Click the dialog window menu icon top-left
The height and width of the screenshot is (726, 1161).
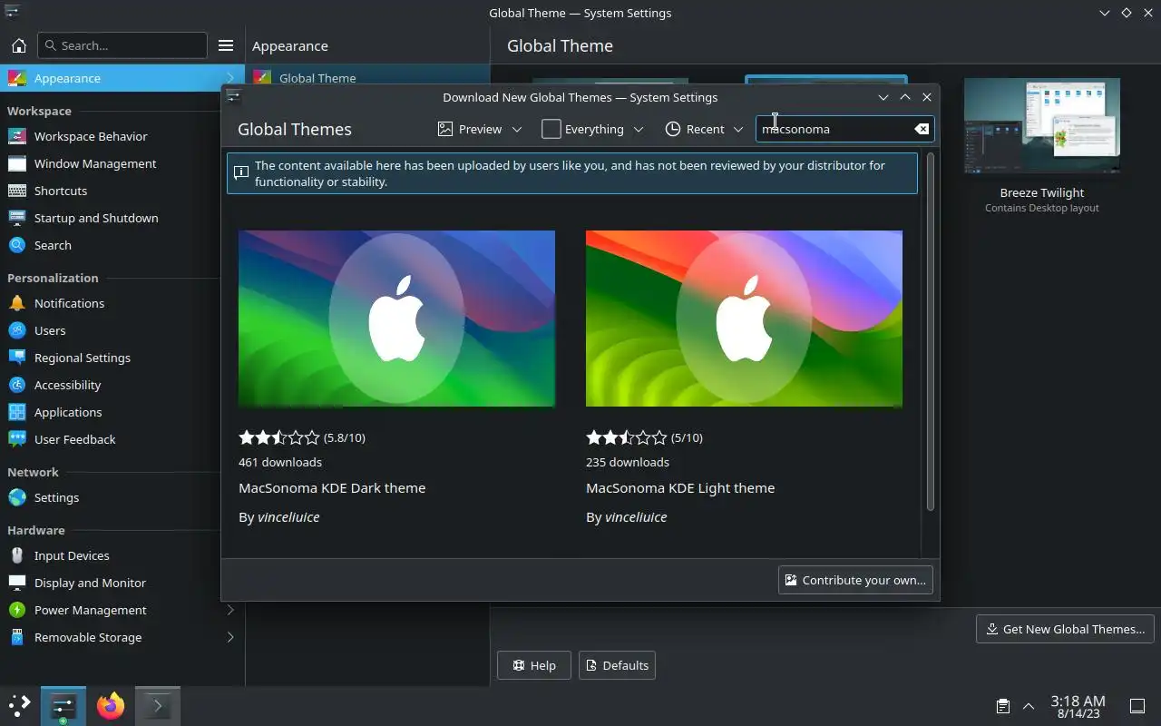click(x=233, y=97)
